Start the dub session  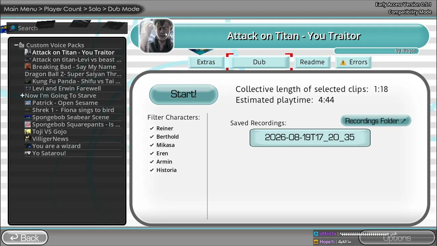184,94
